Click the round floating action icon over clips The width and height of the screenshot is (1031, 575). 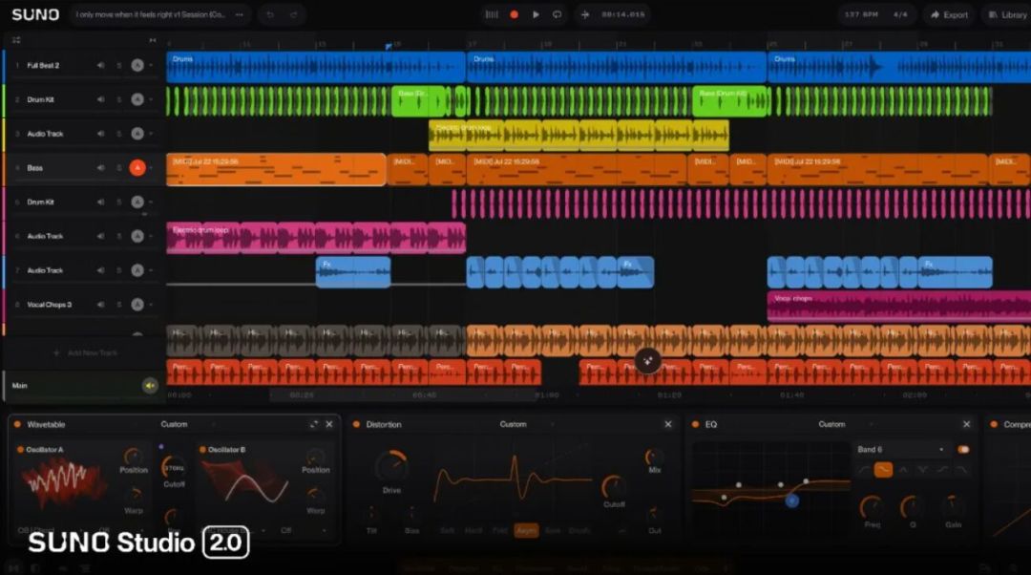click(647, 360)
